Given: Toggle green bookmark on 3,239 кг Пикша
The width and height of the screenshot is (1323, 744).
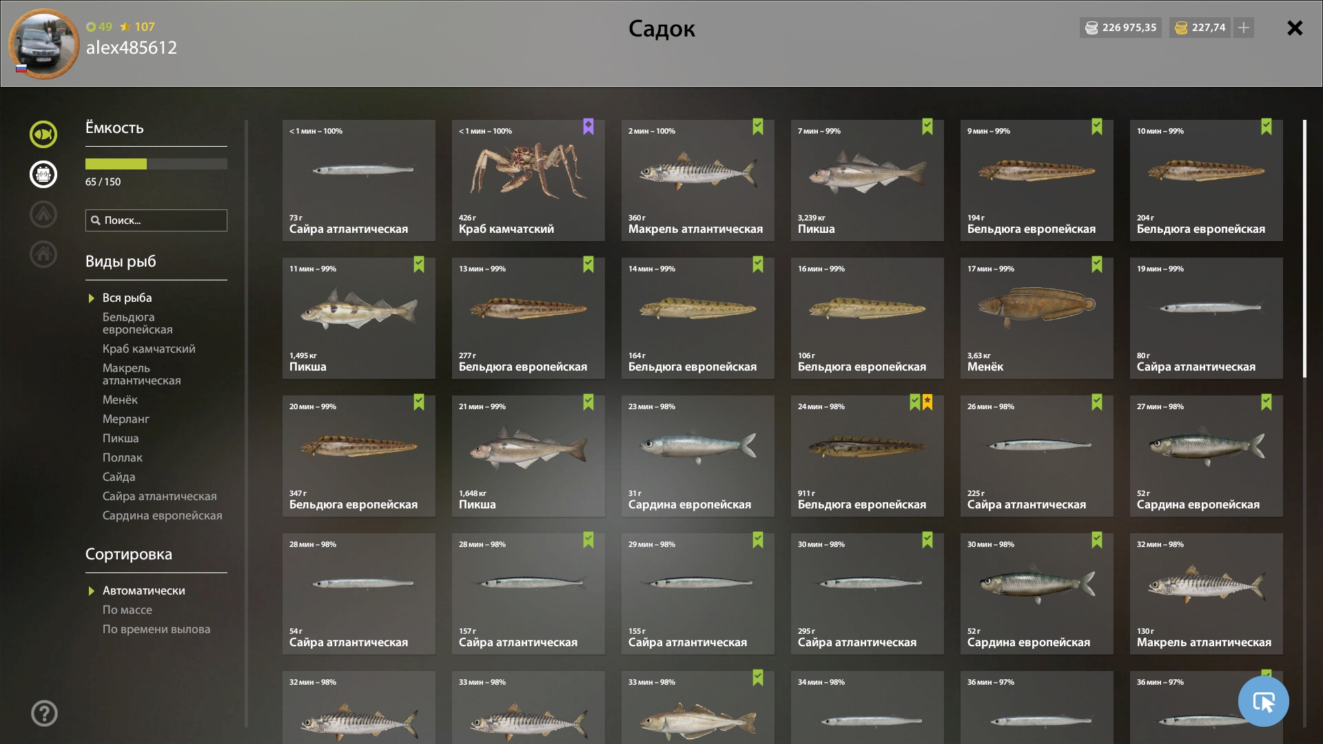Looking at the screenshot, I should point(927,127).
